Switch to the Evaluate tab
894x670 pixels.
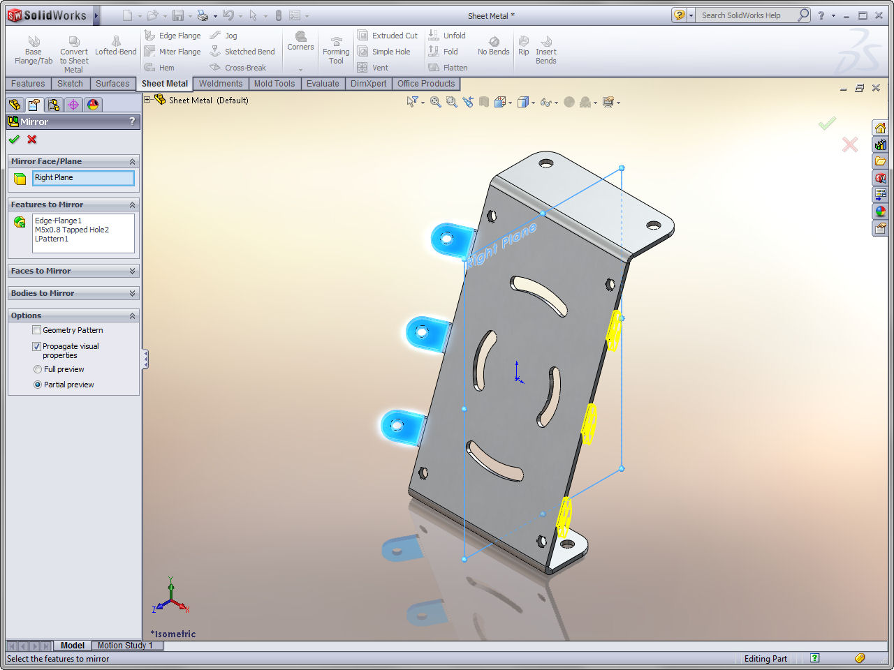coord(323,84)
